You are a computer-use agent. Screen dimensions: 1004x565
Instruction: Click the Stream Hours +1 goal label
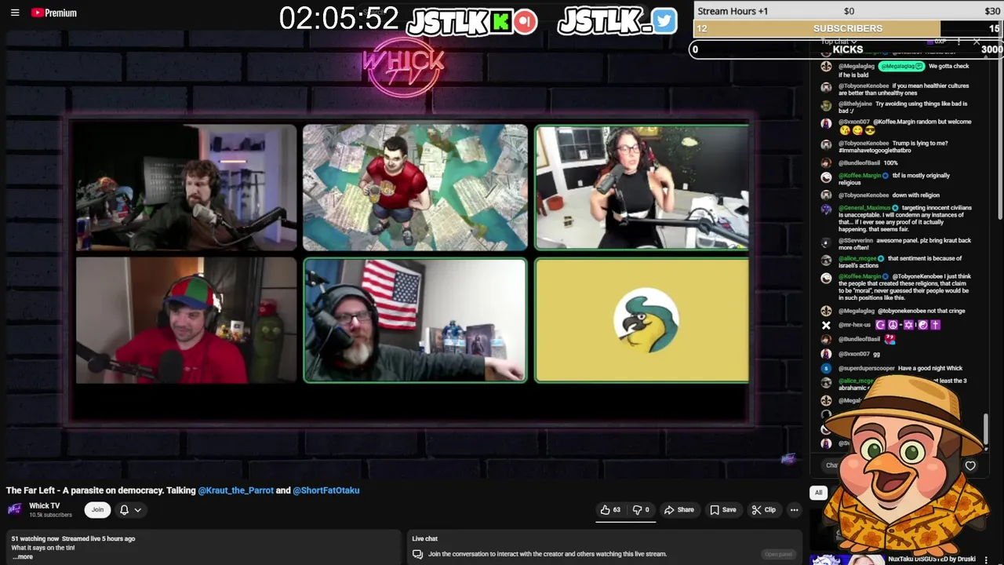click(733, 11)
